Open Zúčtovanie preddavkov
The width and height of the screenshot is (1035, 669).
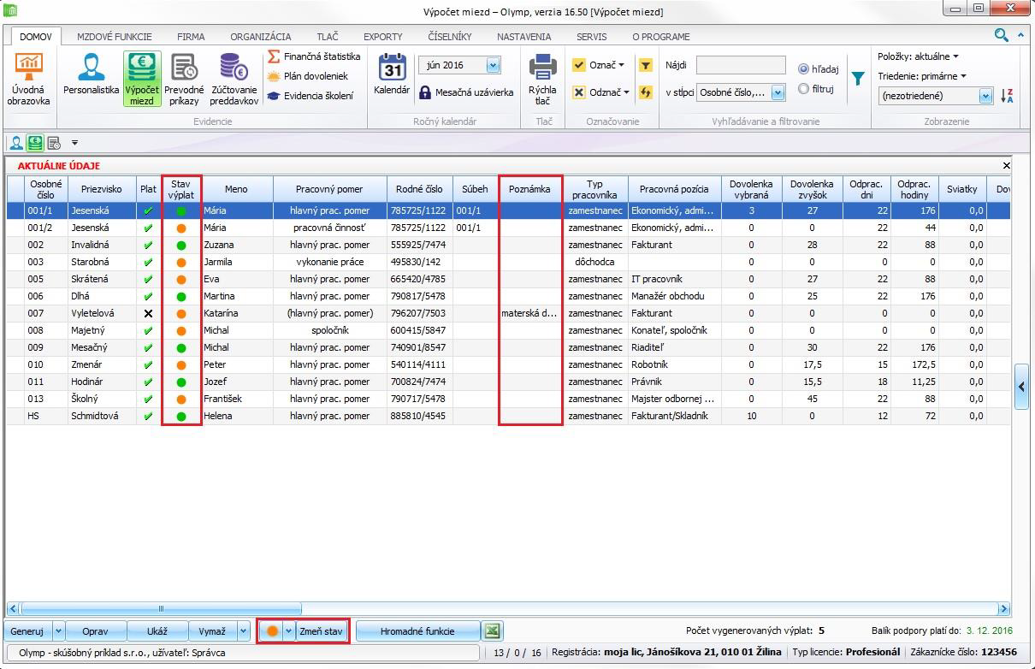pos(234,79)
